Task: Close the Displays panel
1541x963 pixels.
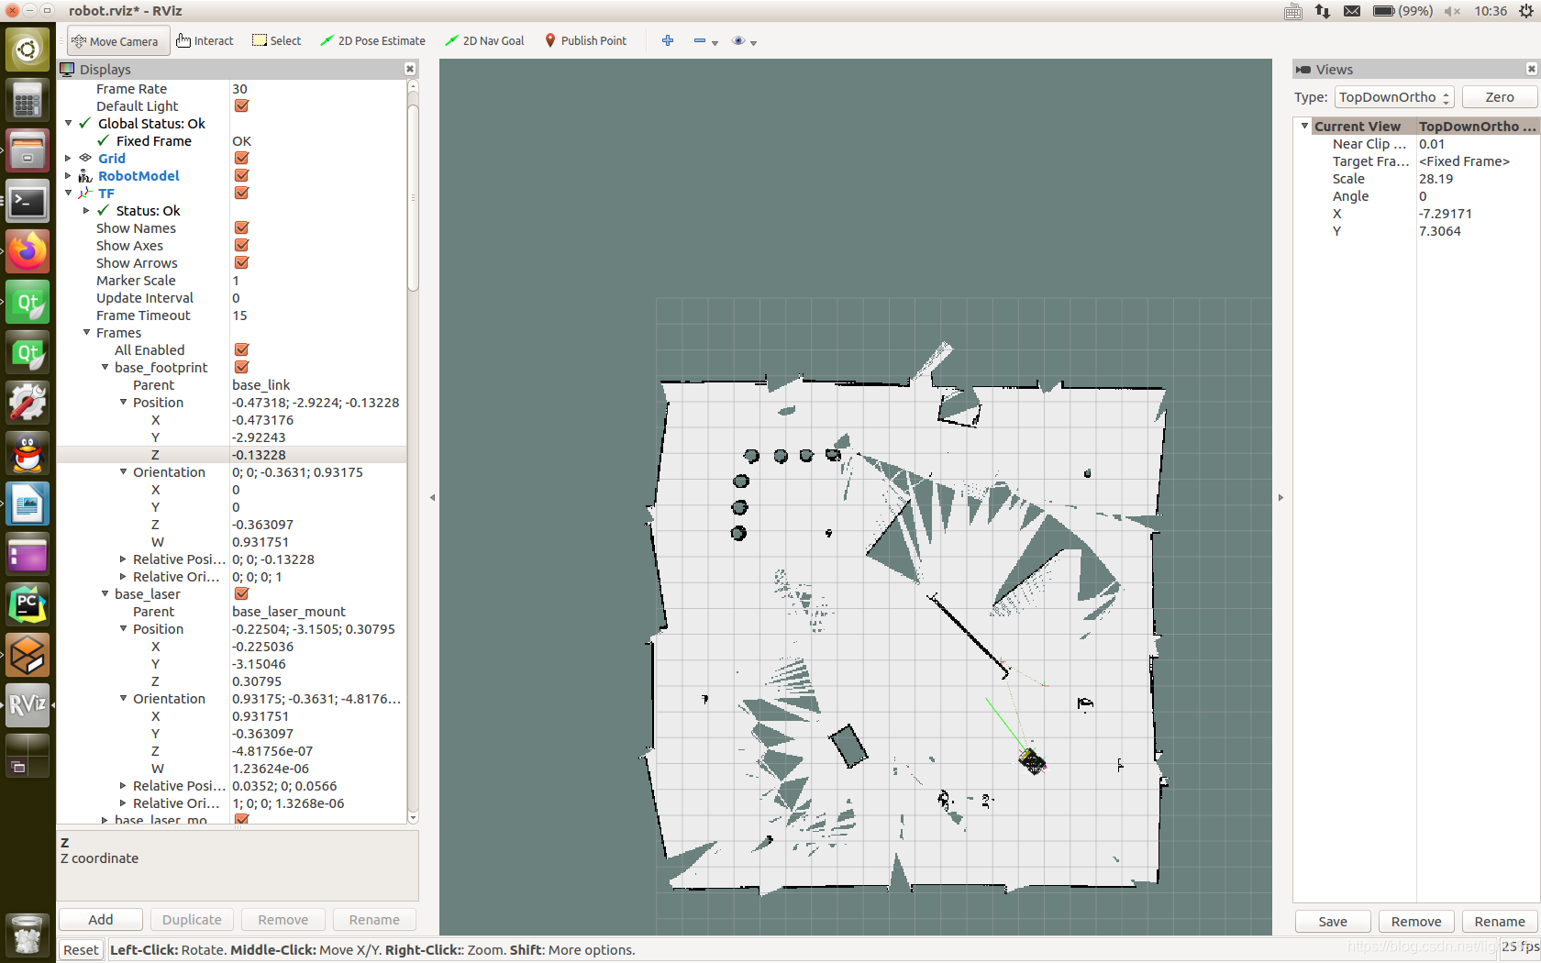Action: point(410,69)
